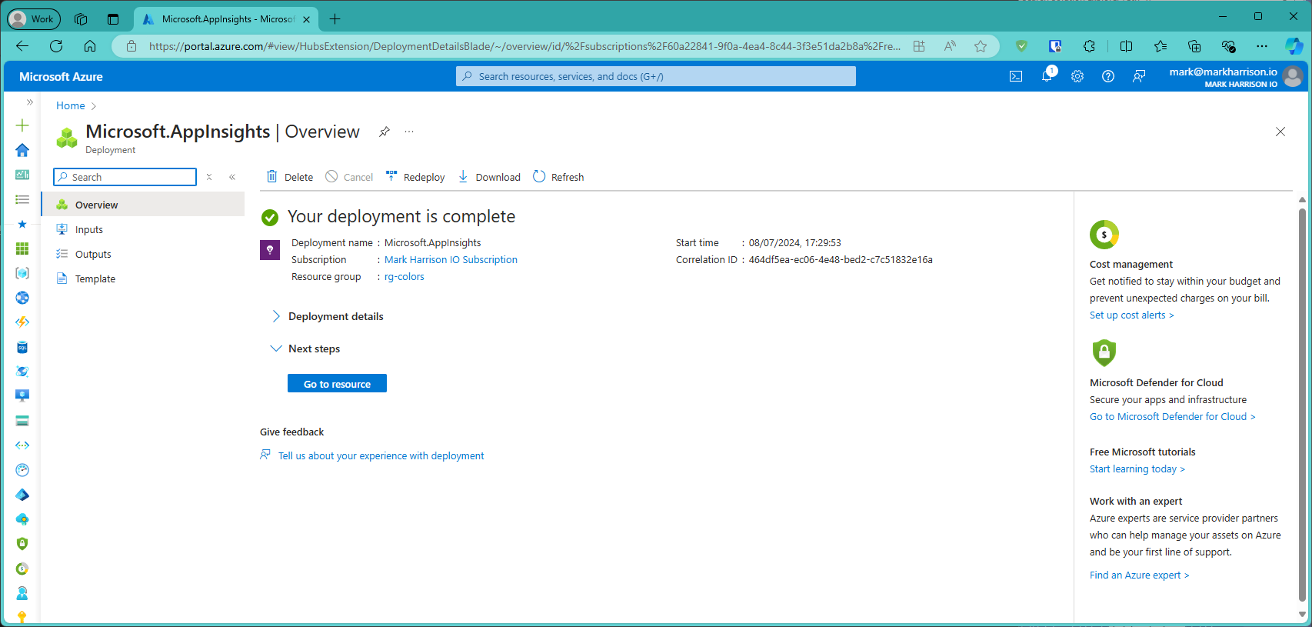The height and width of the screenshot is (627, 1312).
Task: Open the notifications bell
Action: pos(1047,76)
